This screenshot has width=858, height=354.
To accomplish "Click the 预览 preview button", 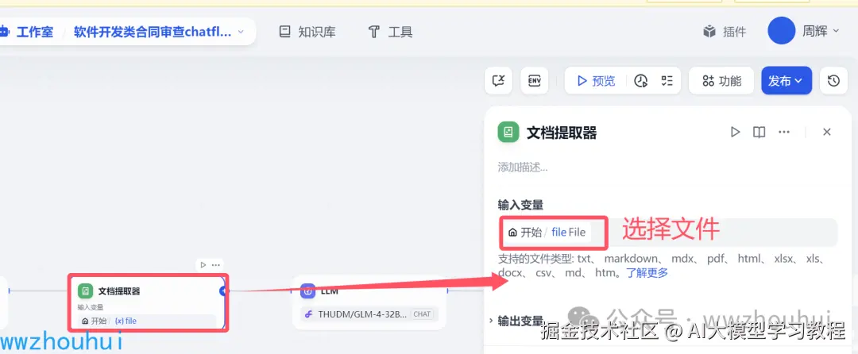I will (596, 81).
